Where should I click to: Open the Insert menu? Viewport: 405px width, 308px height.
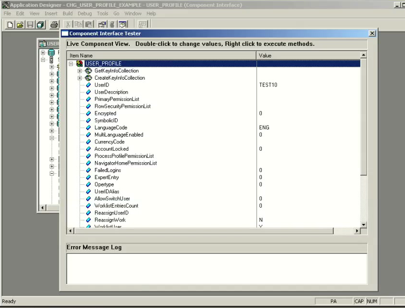51,14
